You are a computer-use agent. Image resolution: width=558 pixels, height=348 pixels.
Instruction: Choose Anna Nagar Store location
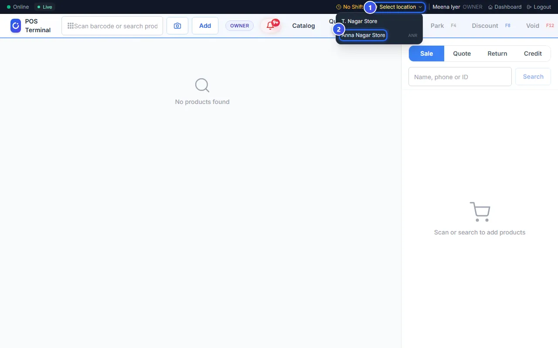379,35
